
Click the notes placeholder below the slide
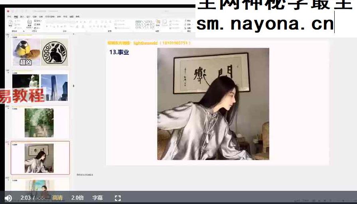click(85, 175)
